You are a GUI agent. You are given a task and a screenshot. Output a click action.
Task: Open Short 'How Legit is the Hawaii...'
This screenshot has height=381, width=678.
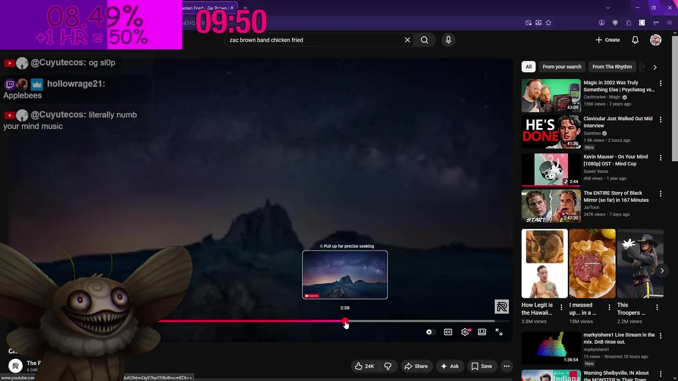(545, 264)
